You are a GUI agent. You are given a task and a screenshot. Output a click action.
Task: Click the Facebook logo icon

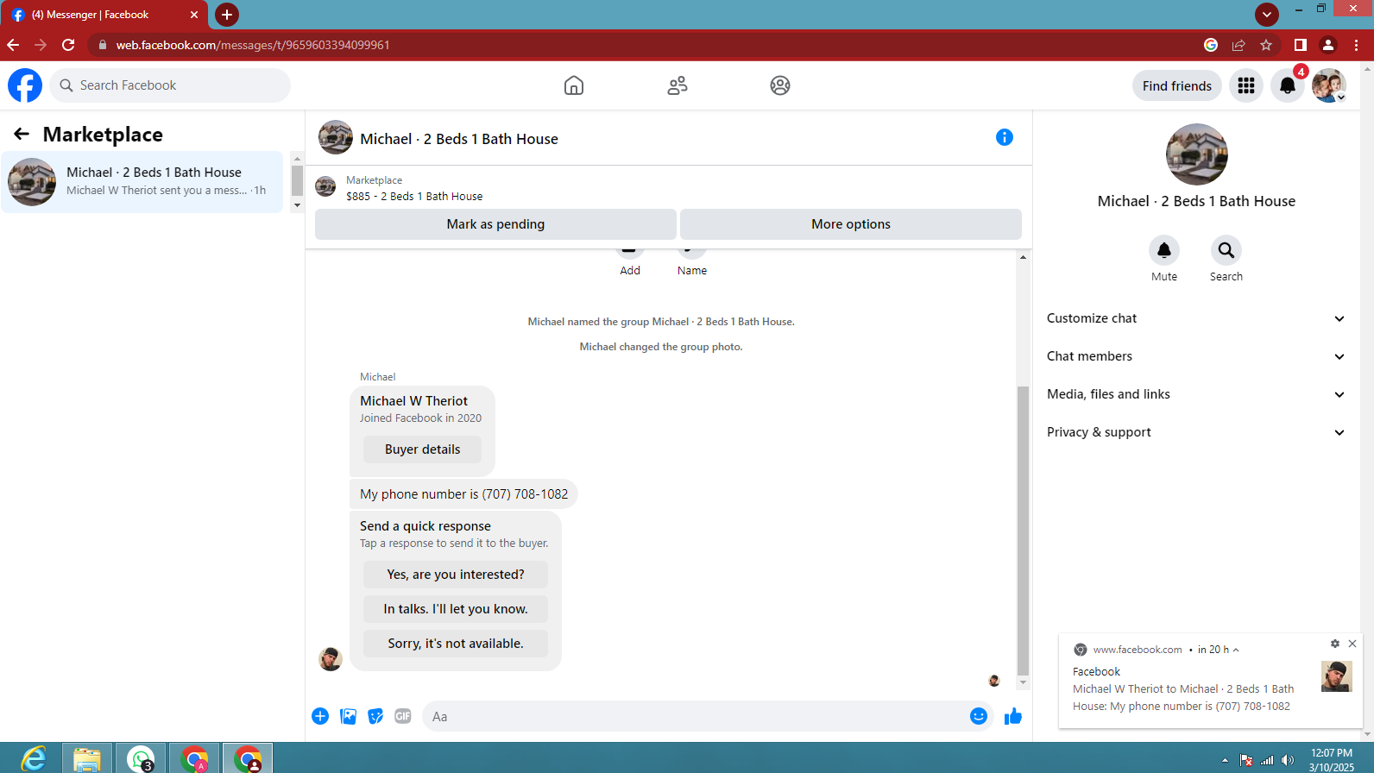(x=25, y=85)
